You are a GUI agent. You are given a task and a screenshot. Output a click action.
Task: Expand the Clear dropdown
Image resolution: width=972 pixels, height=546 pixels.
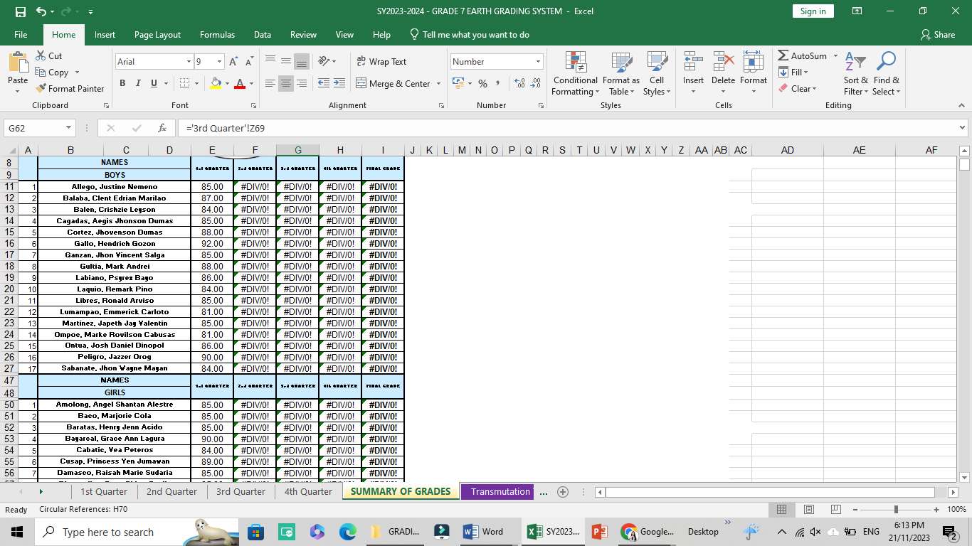tap(814, 89)
